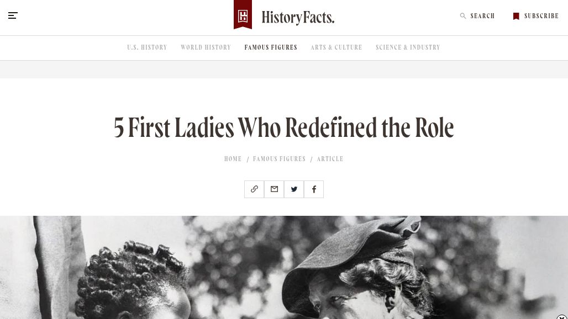
Task: Navigate to Science & Industry section
Action: click(x=408, y=47)
